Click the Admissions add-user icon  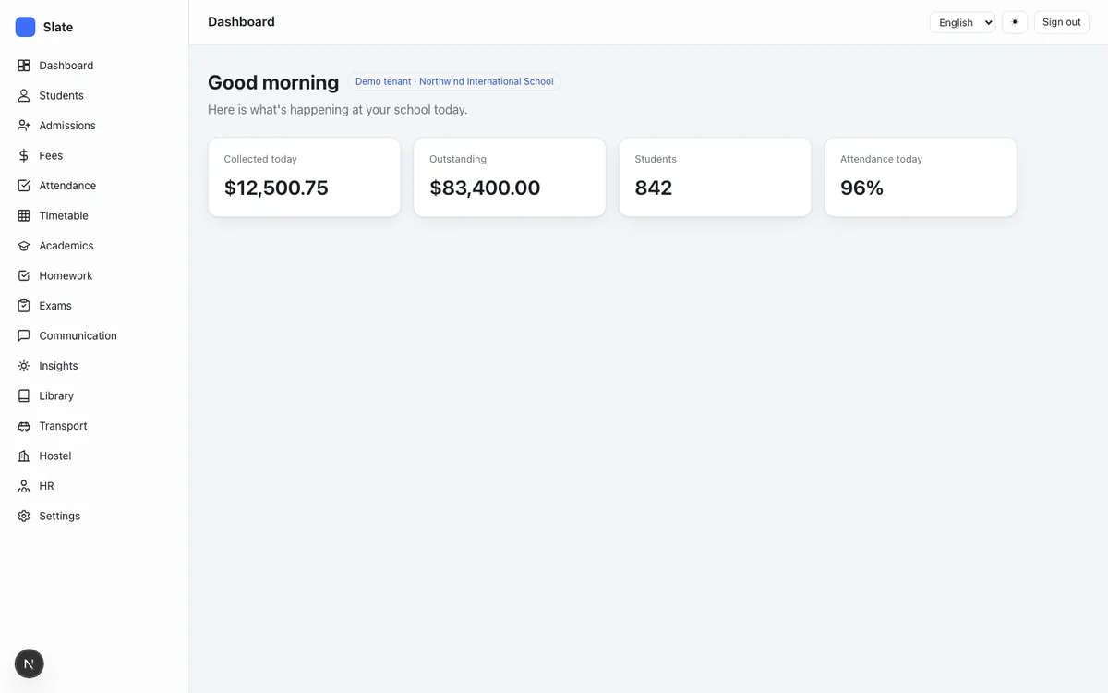click(24, 126)
